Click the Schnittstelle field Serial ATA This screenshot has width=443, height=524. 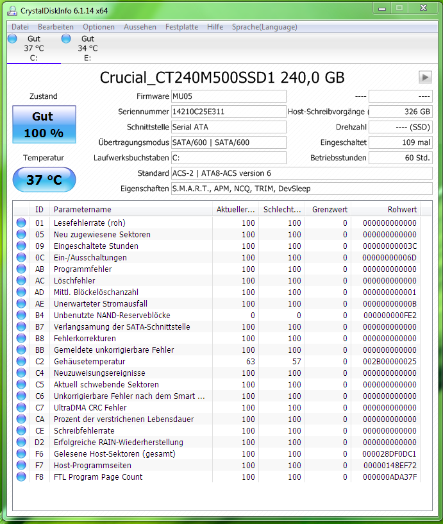click(x=228, y=127)
